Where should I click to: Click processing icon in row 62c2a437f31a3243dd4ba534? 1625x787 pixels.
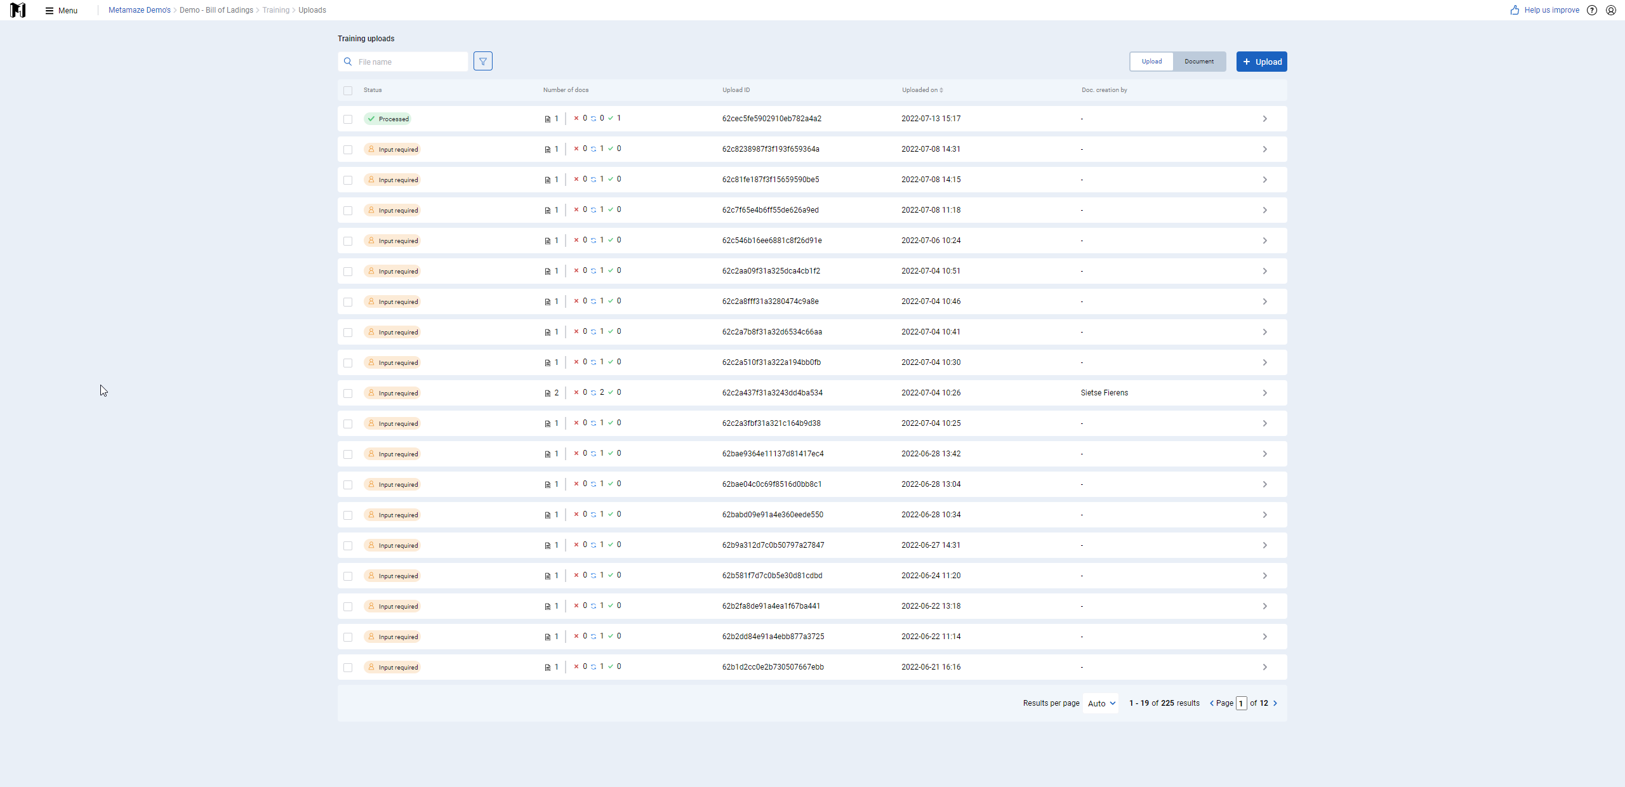pyautogui.click(x=594, y=393)
